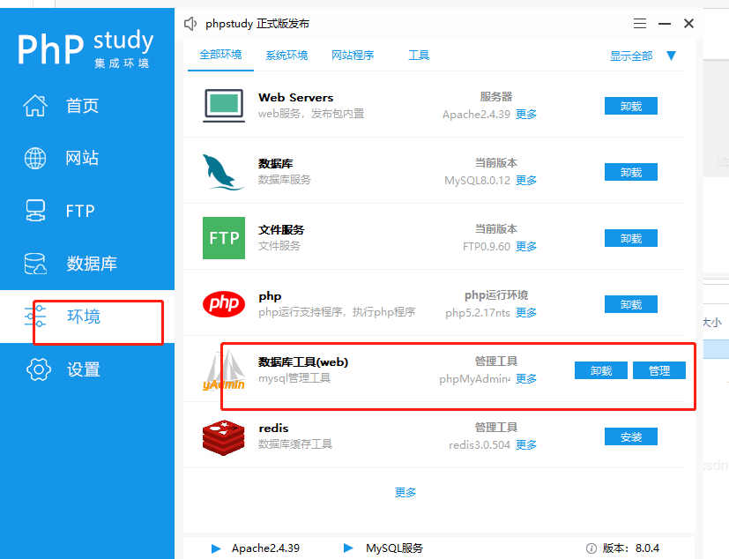Switch to the 工具 tab

(419, 56)
